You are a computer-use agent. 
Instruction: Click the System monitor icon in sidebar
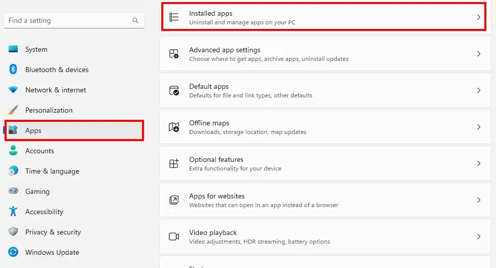13,49
